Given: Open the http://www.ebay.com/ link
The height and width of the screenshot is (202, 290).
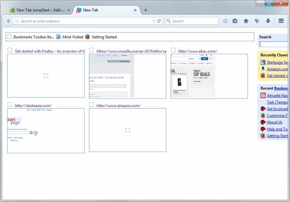Looking at the screenshot, I should (198, 51).
